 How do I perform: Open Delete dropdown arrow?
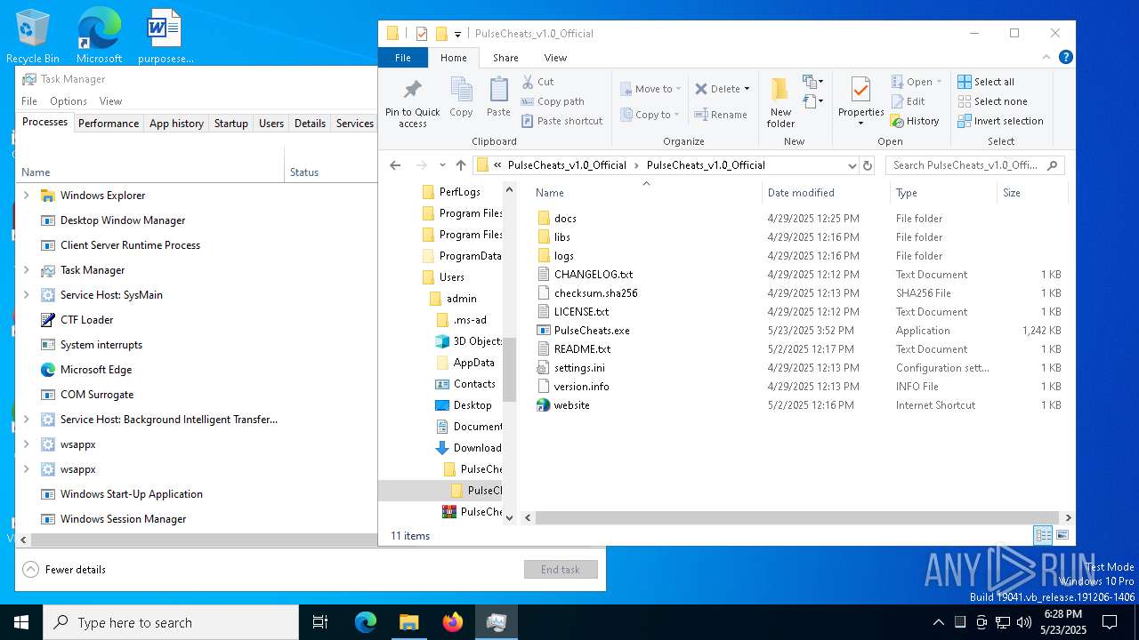click(x=747, y=89)
